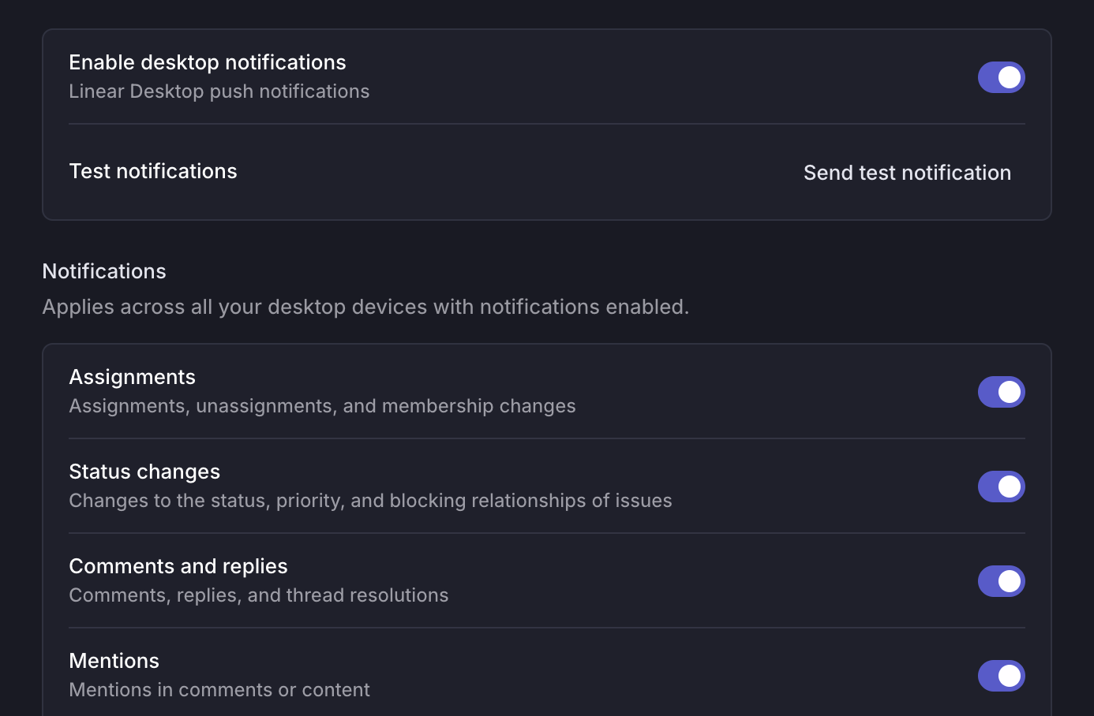The height and width of the screenshot is (716, 1094).
Task: Select the Assignments row title
Action: click(132, 377)
